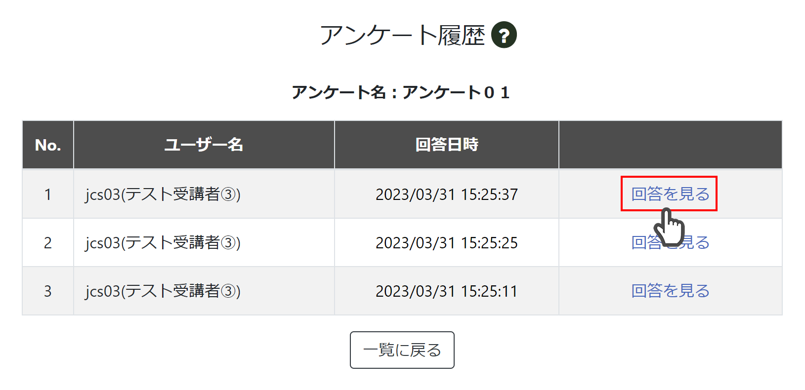This screenshot has height=390, width=805.
Task: Click row number 3 cell
Action: (x=48, y=291)
